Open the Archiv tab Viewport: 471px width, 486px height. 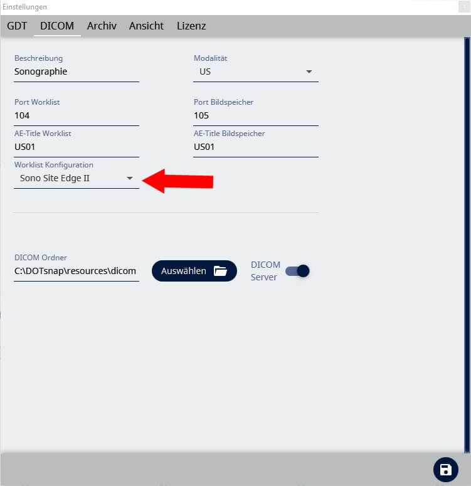102,26
